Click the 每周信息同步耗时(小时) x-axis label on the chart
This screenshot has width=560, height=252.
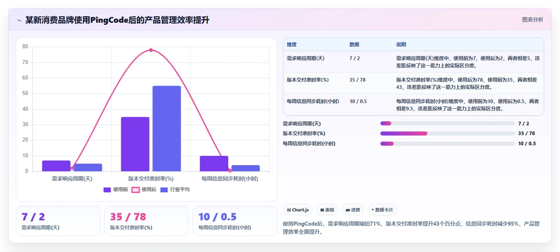pos(230,179)
